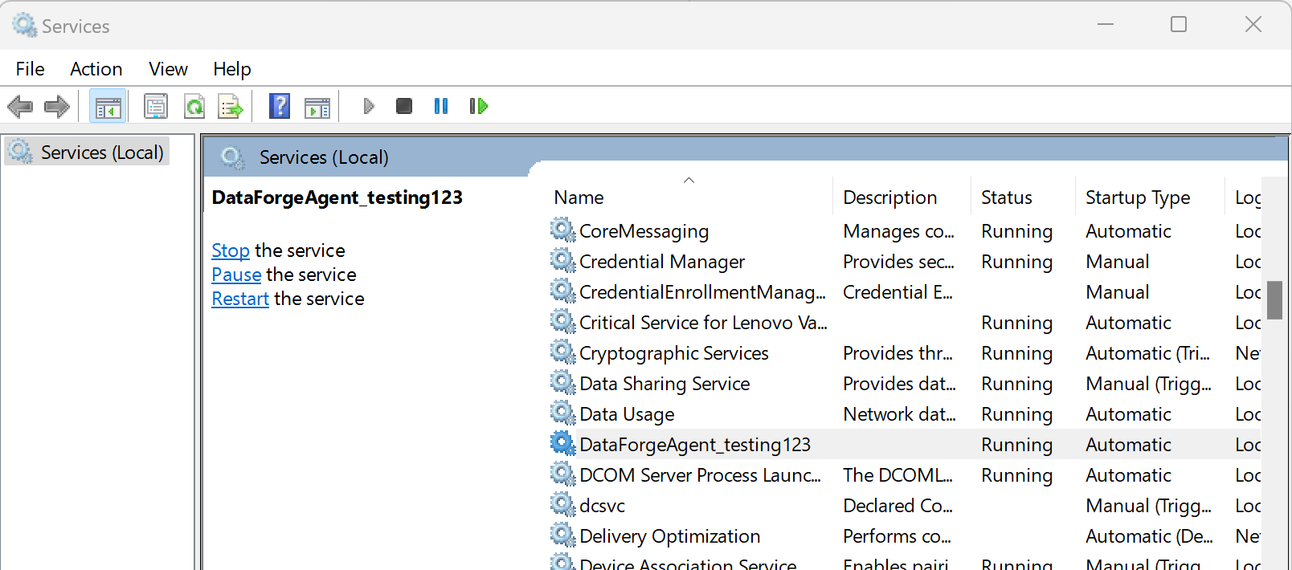Screen dimensions: 1292x570
Task: Click gear icon beside DataForgeAgent_testing123
Action: point(563,444)
